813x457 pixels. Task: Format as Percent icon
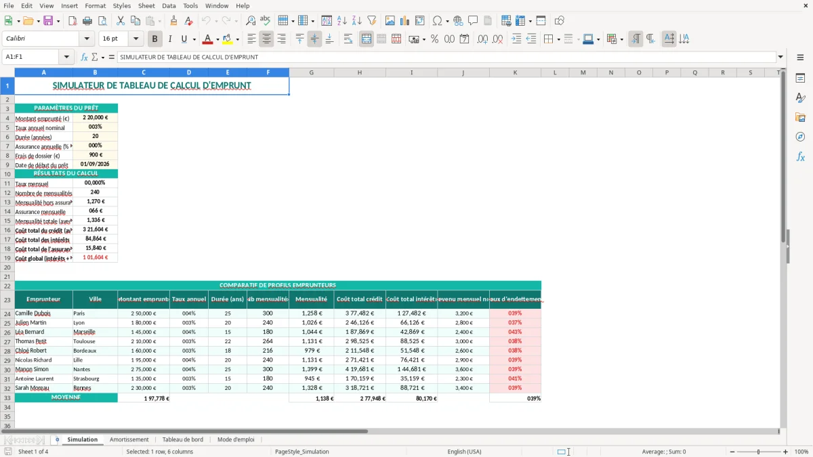[x=434, y=39]
